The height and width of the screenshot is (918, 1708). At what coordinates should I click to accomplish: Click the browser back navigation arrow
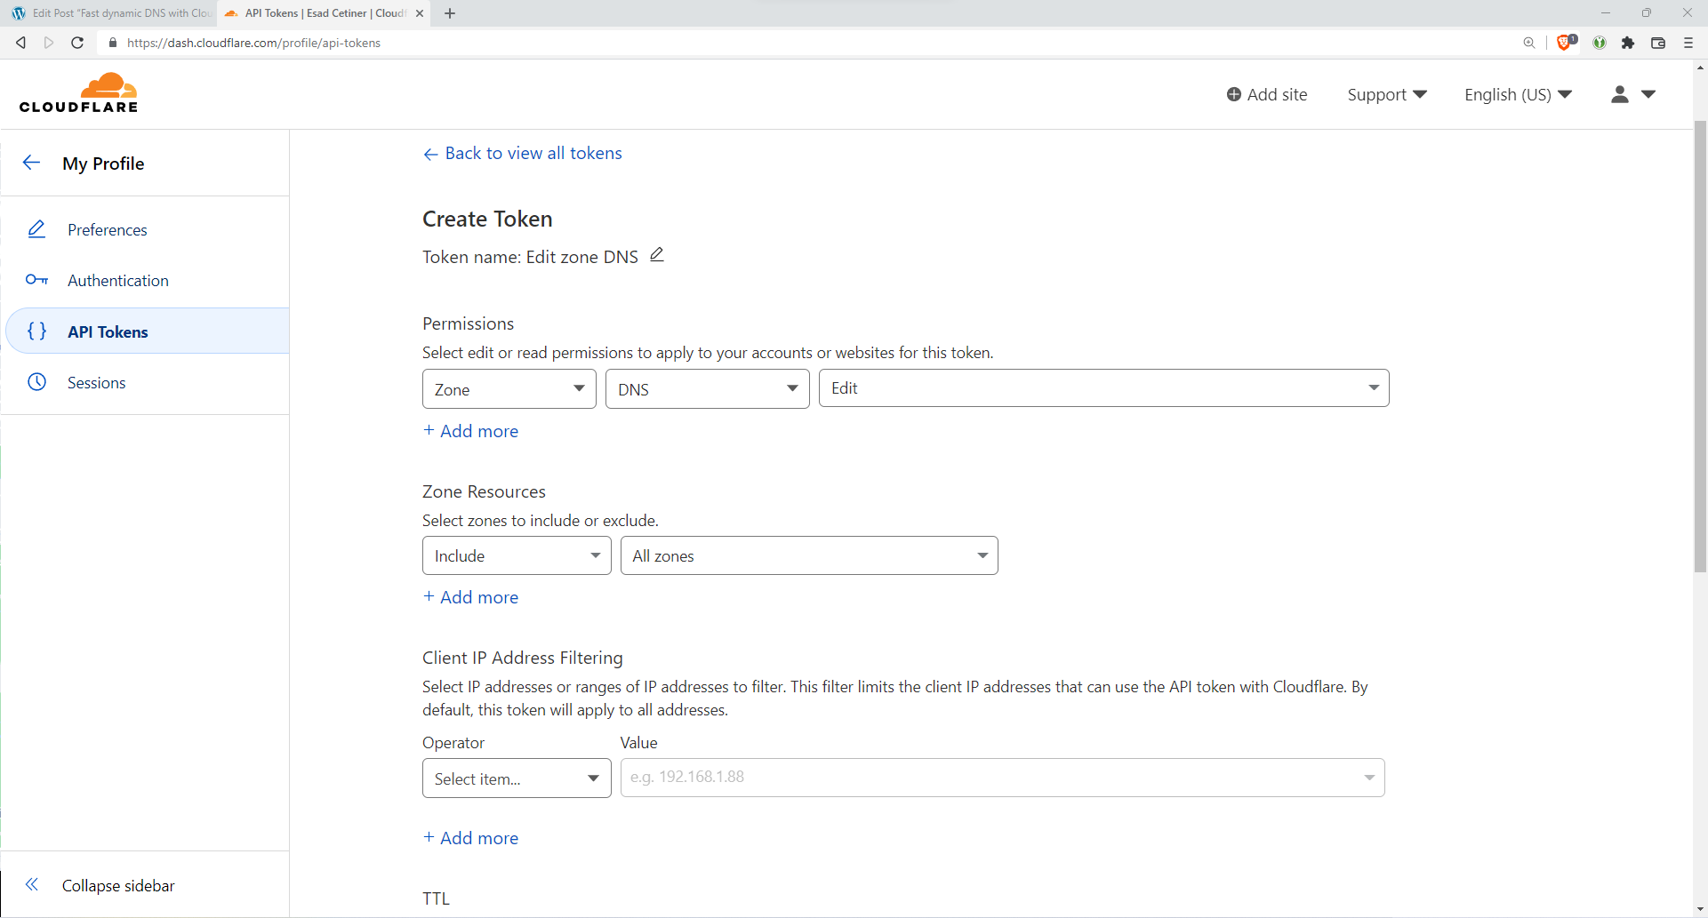20,43
